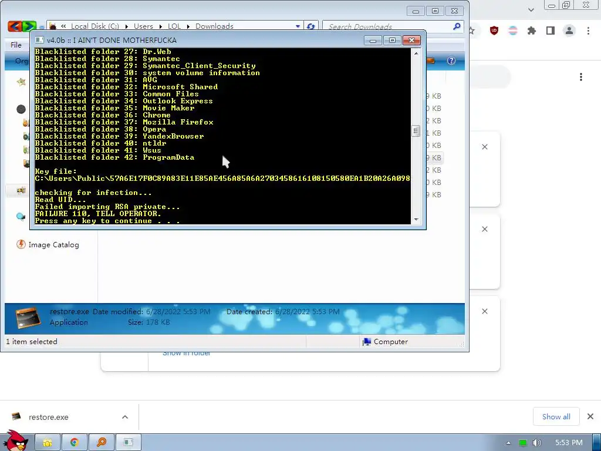Dismiss the third download card with X
The width and height of the screenshot is (601, 451).
click(x=485, y=311)
